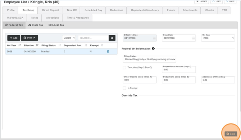Click the Effective Date field
Viewport: 241px width, 140px height.
[x=140, y=38]
